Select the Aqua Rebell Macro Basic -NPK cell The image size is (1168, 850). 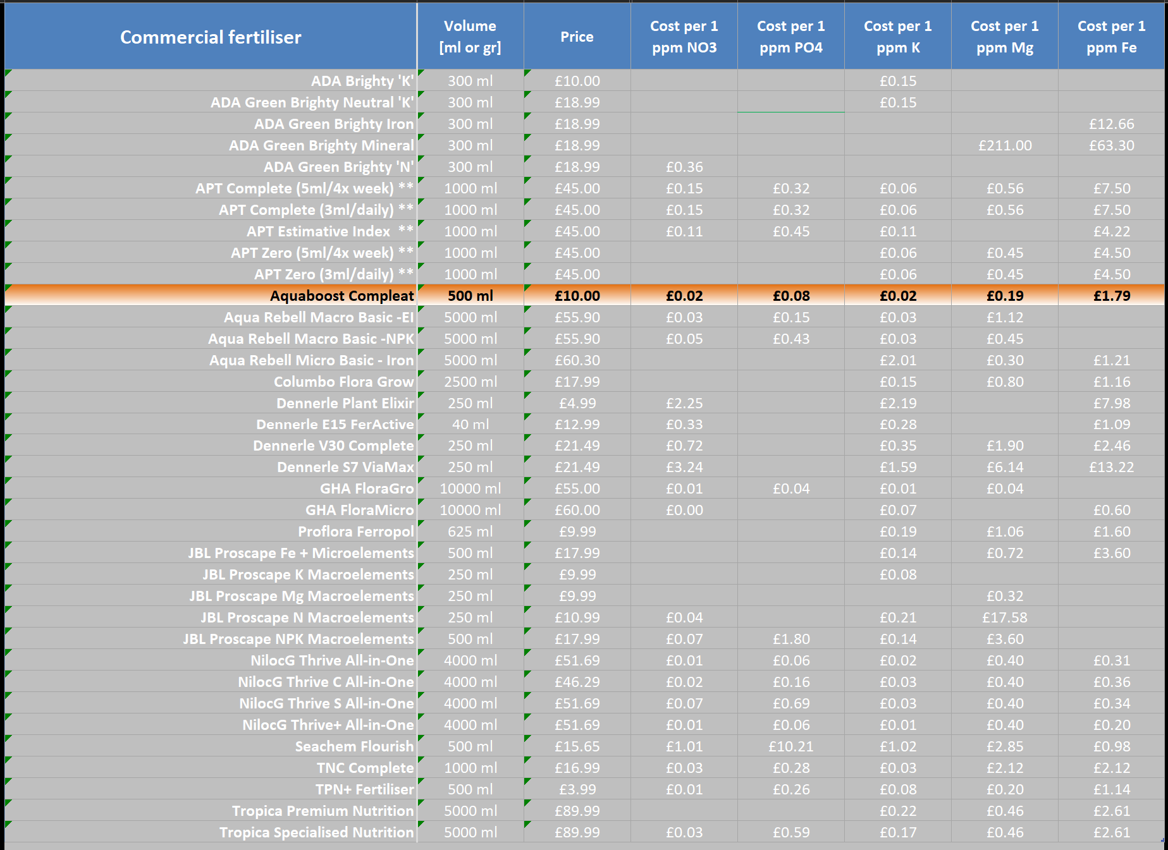click(x=211, y=339)
